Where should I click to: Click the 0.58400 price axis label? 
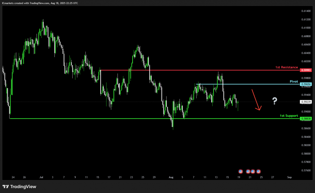click(x=306, y=137)
